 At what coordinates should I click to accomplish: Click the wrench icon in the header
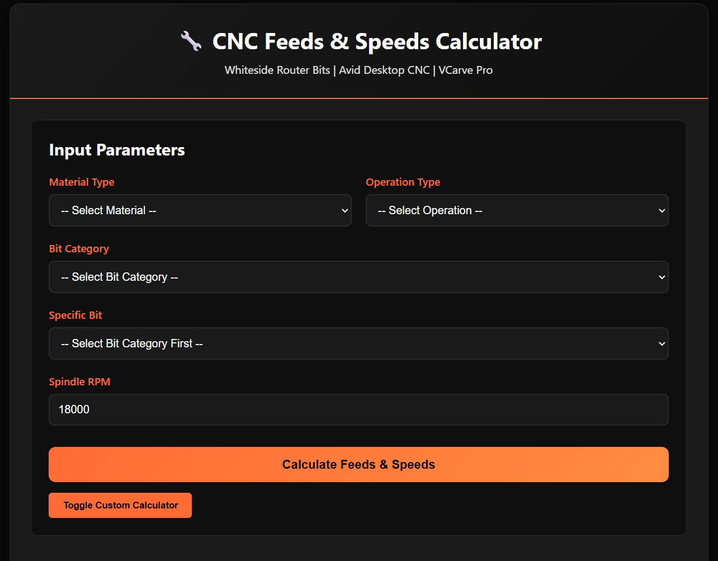tap(191, 41)
